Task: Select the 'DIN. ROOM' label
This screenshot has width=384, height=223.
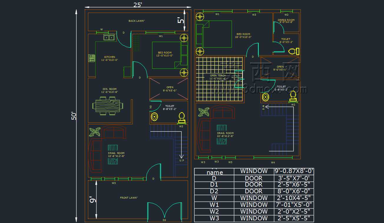Action: [x=109, y=89]
